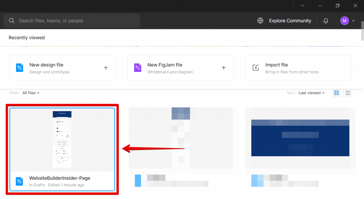Click the purple M account avatar
The image size is (364, 199).
coord(344,21)
